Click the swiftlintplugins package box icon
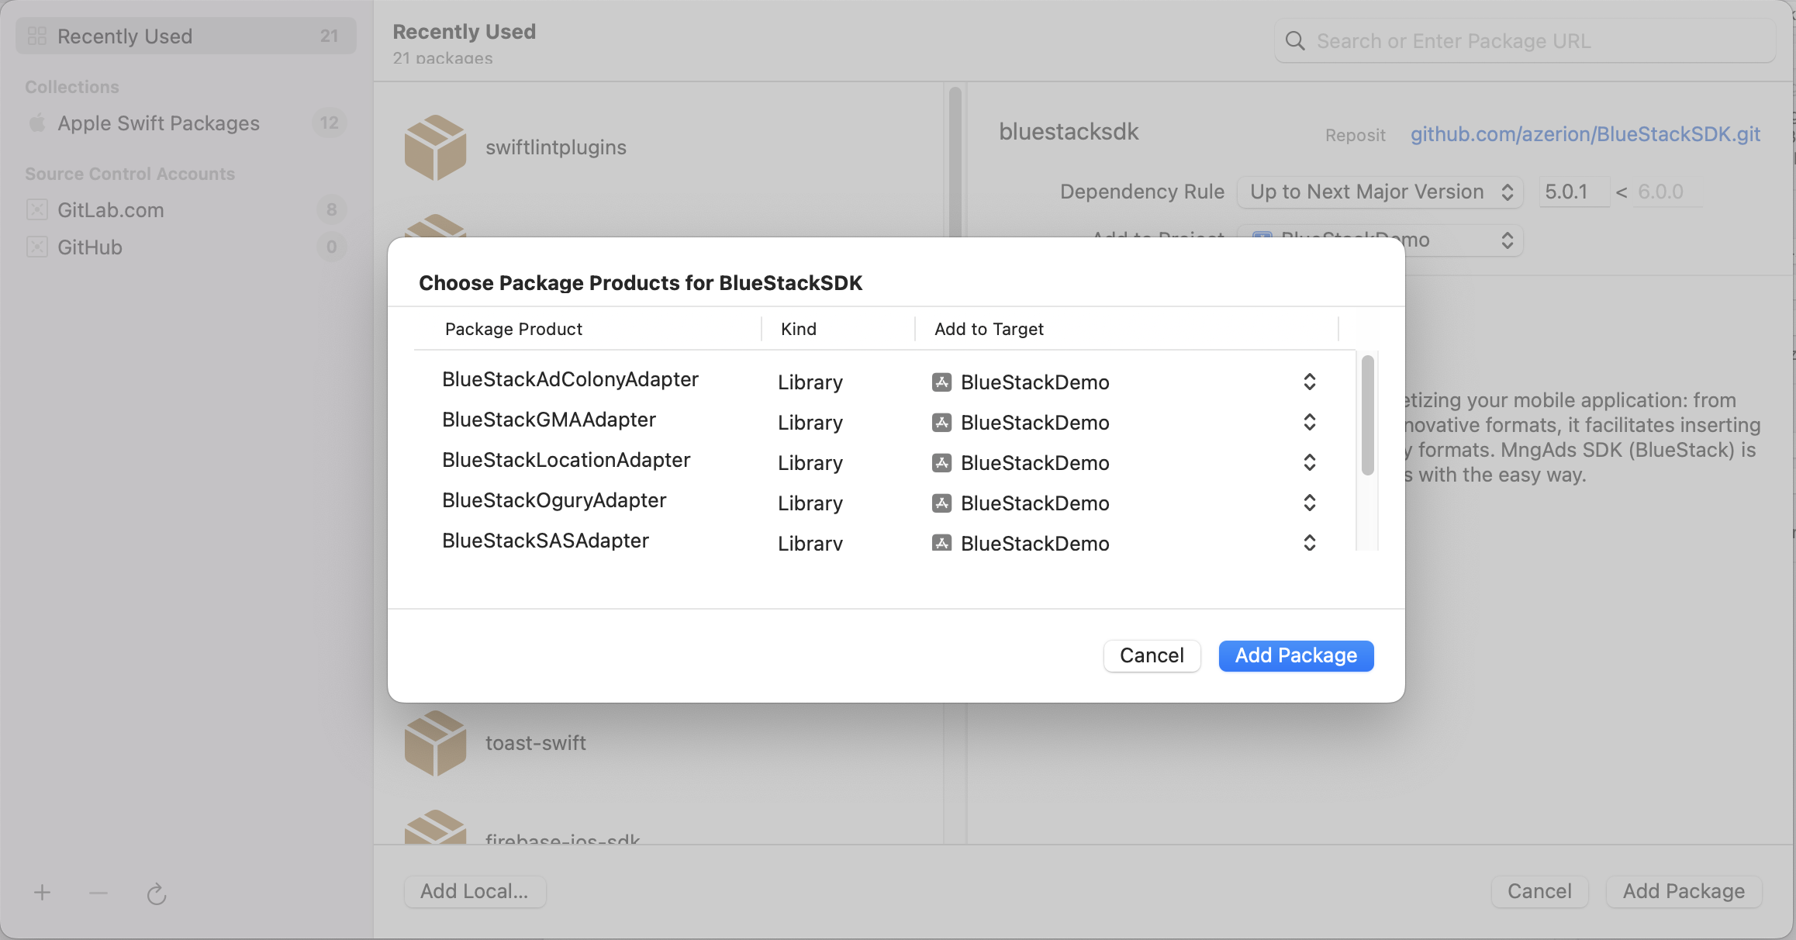 click(435, 147)
